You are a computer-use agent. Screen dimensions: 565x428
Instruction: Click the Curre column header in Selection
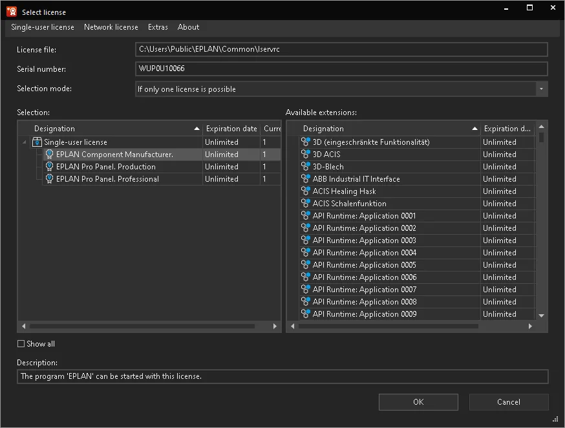pos(271,129)
